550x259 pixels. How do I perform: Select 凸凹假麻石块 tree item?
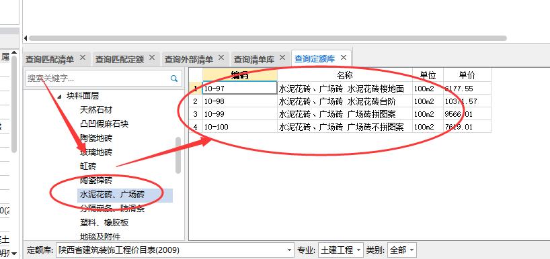pyautogui.click(x=104, y=124)
